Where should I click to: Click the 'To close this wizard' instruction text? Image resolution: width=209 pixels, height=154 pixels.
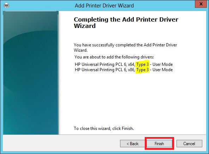pyautogui.click(x=104, y=129)
